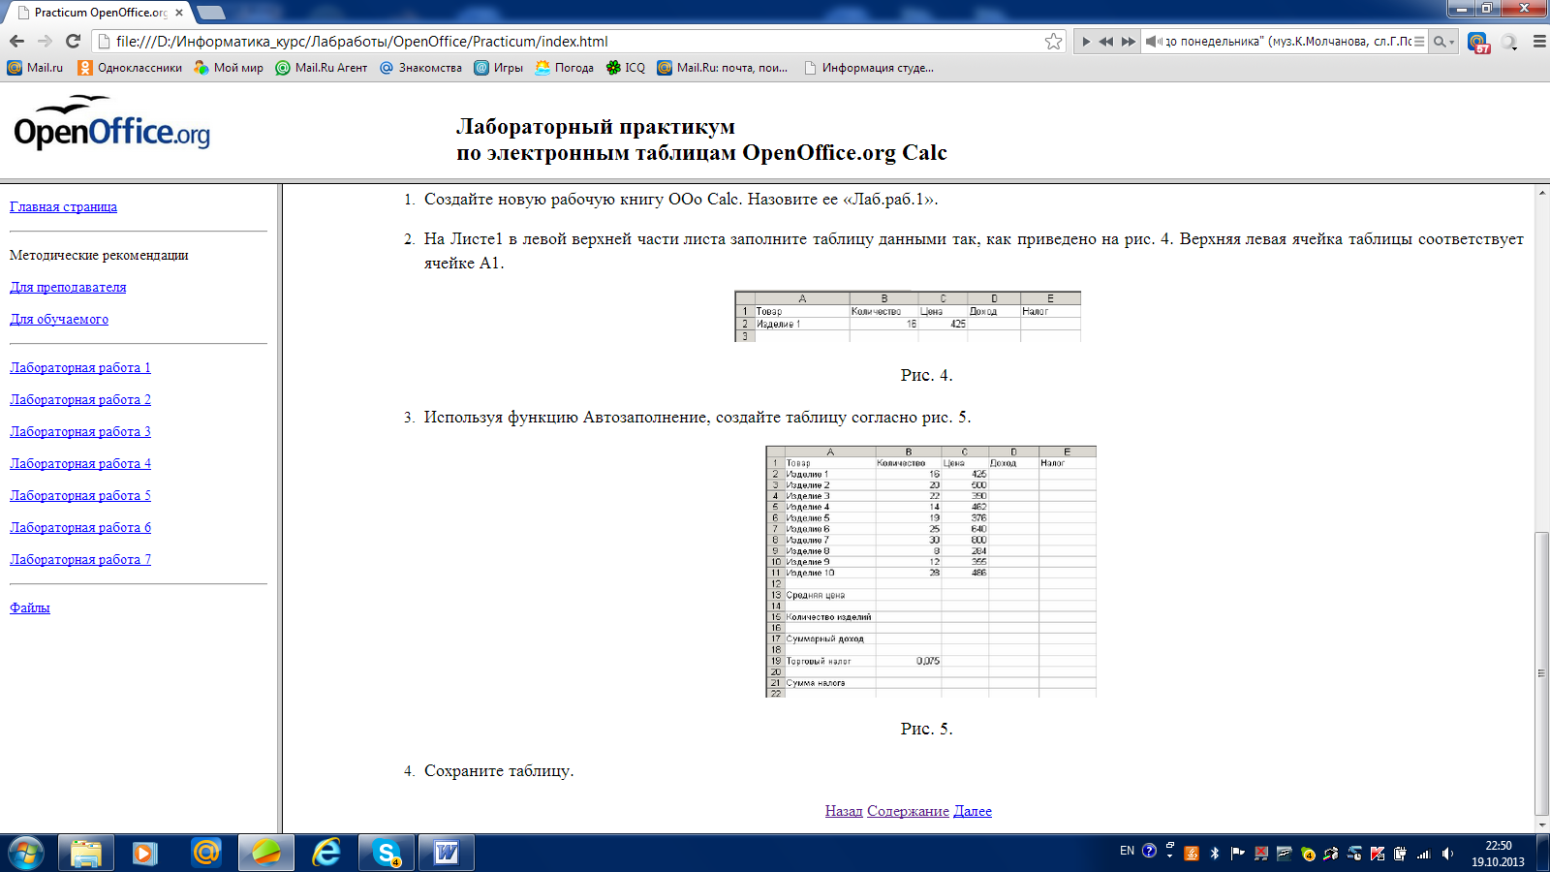The height and width of the screenshot is (872, 1550).
Task: Open the Для обучаемого link
Action: pyautogui.click(x=59, y=319)
